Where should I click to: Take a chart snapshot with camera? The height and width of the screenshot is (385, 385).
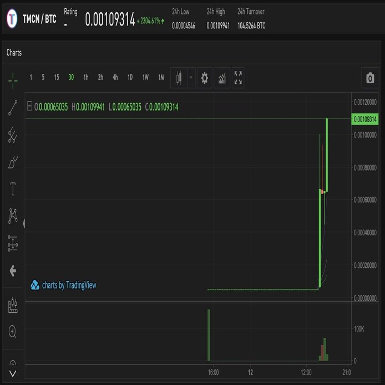(370, 78)
